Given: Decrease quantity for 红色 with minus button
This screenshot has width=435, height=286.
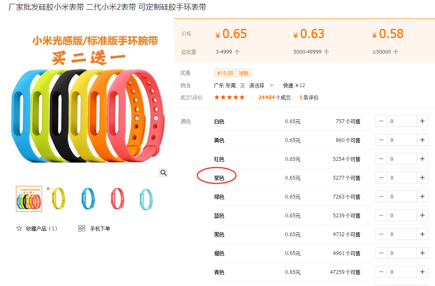Looking at the screenshot, I should click(381, 159).
